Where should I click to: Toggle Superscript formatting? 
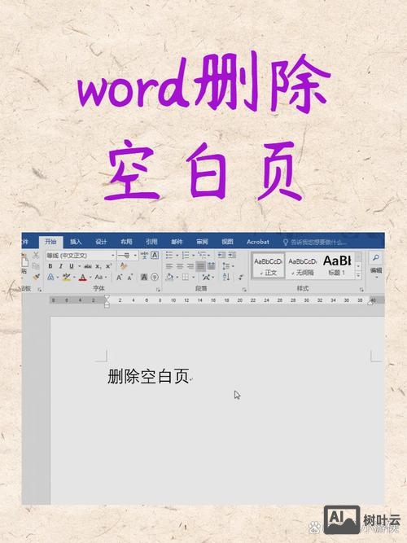108,266
